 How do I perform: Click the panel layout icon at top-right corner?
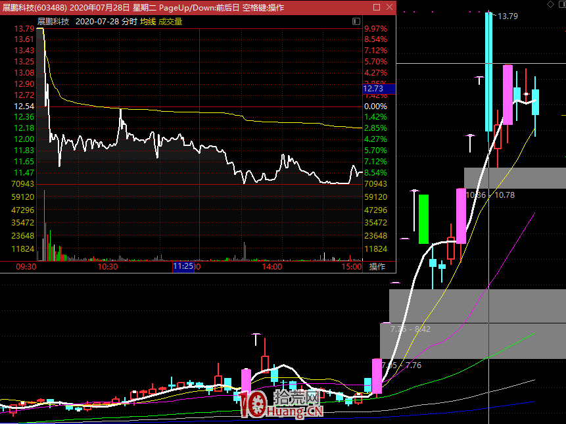(x=561, y=5)
